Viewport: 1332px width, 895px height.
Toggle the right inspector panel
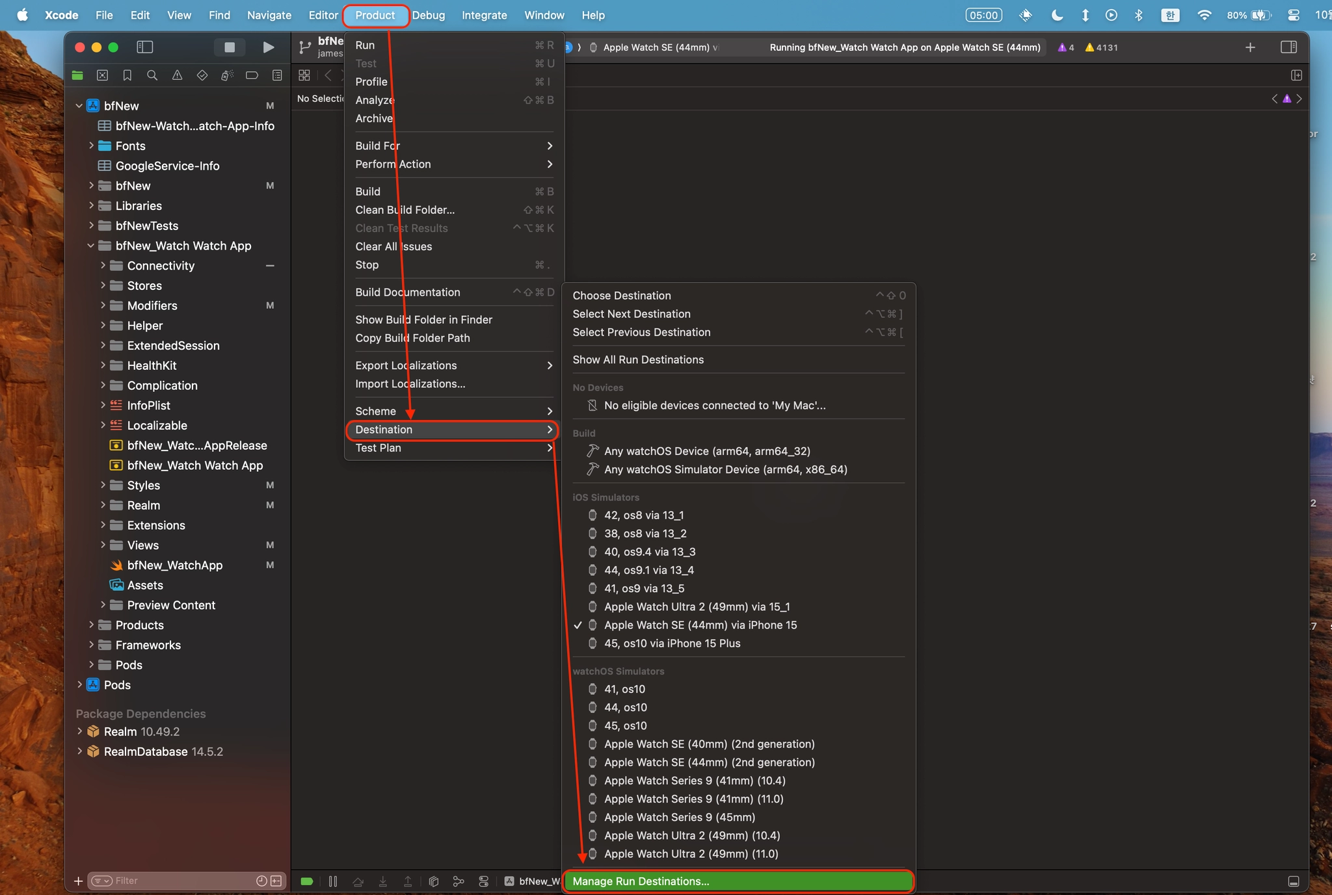click(x=1288, y=47)
